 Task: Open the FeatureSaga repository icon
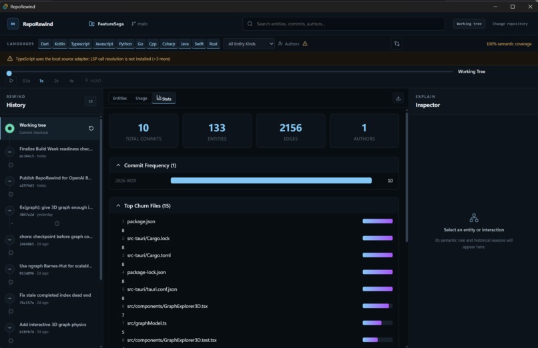tap(91, 24)
